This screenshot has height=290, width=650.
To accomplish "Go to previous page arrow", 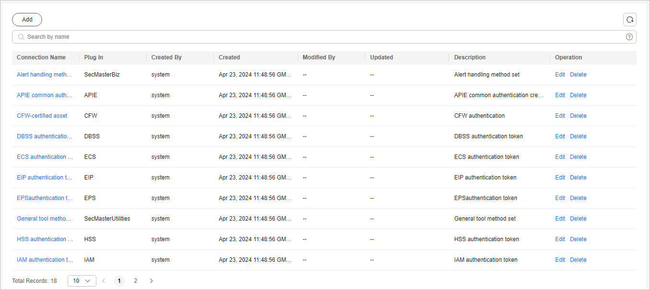I will (104, 281).
